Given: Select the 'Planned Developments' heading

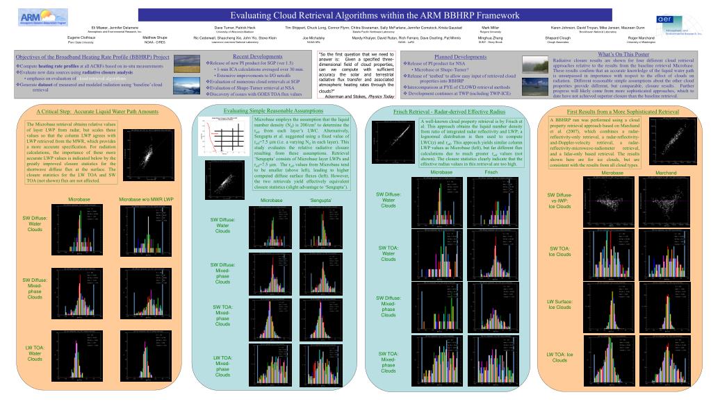Looking at the screenshot, I should (x=460, y=57).
